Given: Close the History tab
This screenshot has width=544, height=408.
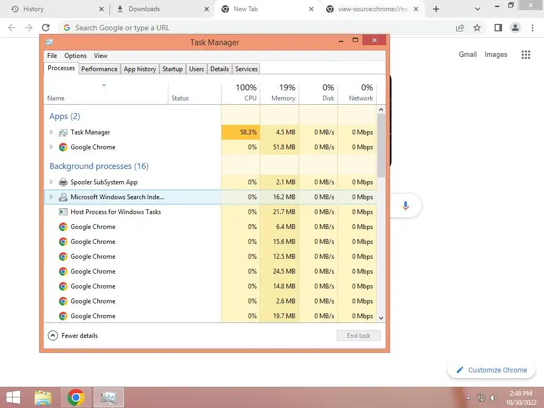Looking at the screenshot, I should (x=101, y=9).
